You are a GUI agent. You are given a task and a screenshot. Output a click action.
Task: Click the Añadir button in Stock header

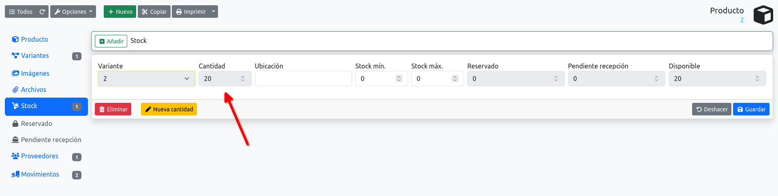111,41
